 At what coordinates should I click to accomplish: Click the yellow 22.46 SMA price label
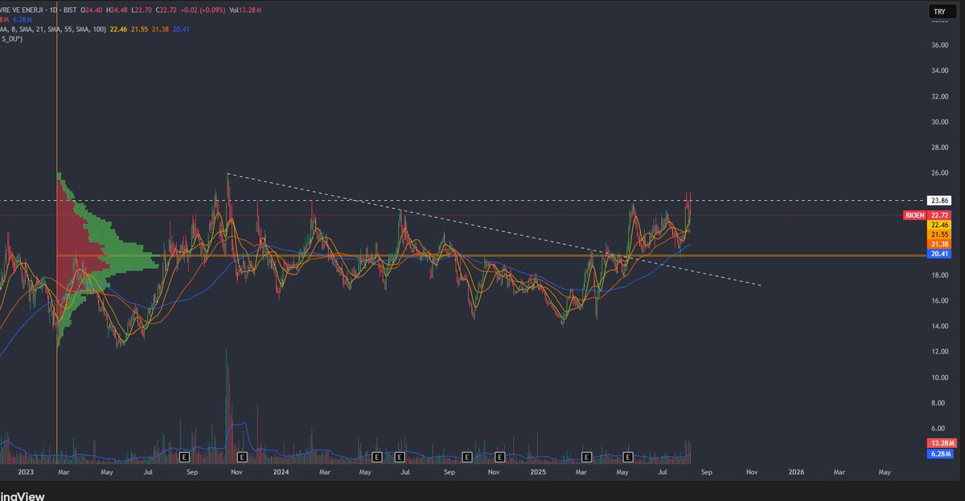tap(938, 225)
